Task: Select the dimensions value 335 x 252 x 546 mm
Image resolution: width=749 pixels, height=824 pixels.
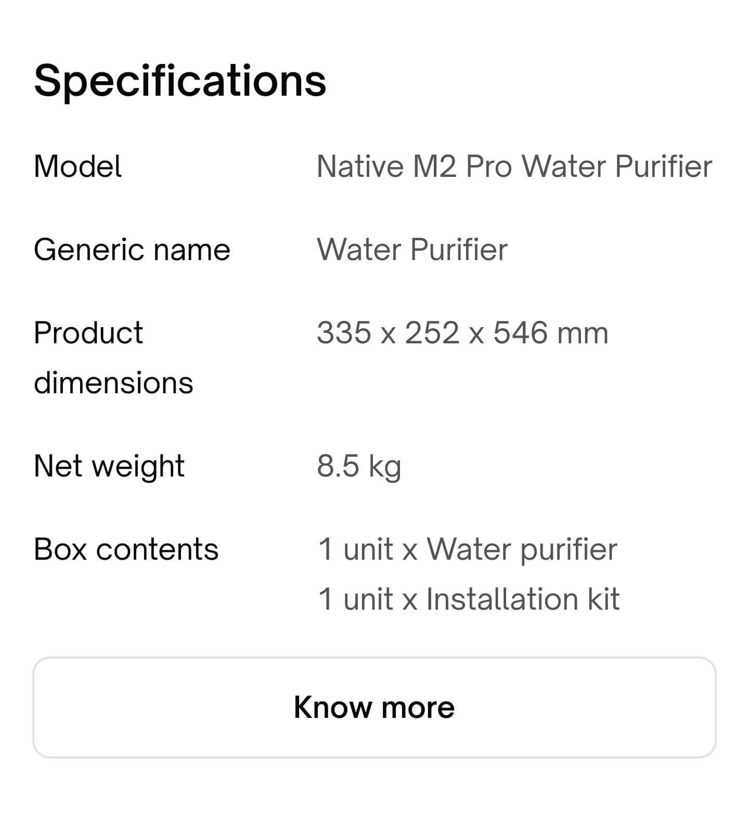Action: tap(462, 332)
